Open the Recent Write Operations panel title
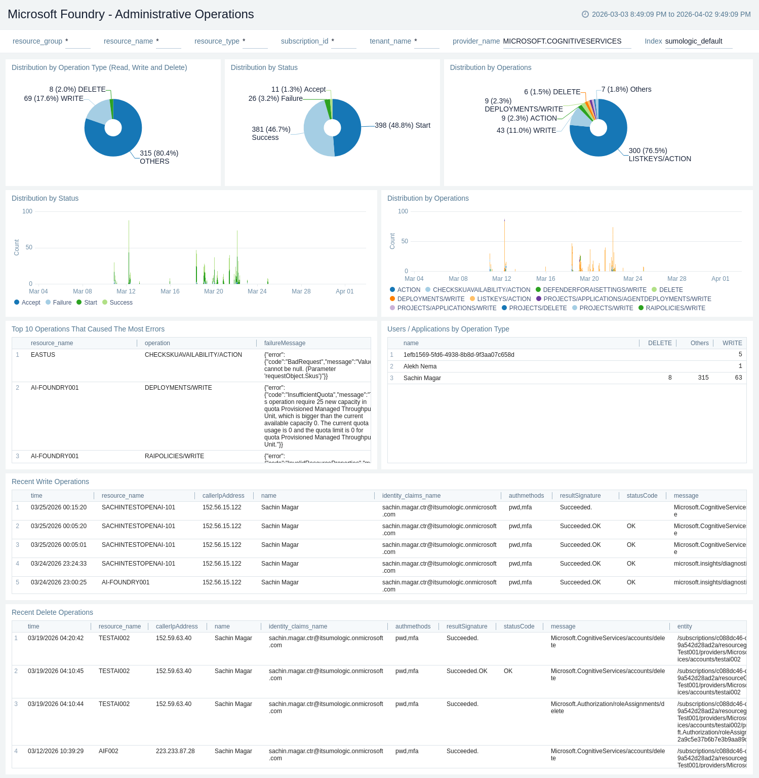The width and height of the screenshot is (759, 778). (x=50, y=481)
